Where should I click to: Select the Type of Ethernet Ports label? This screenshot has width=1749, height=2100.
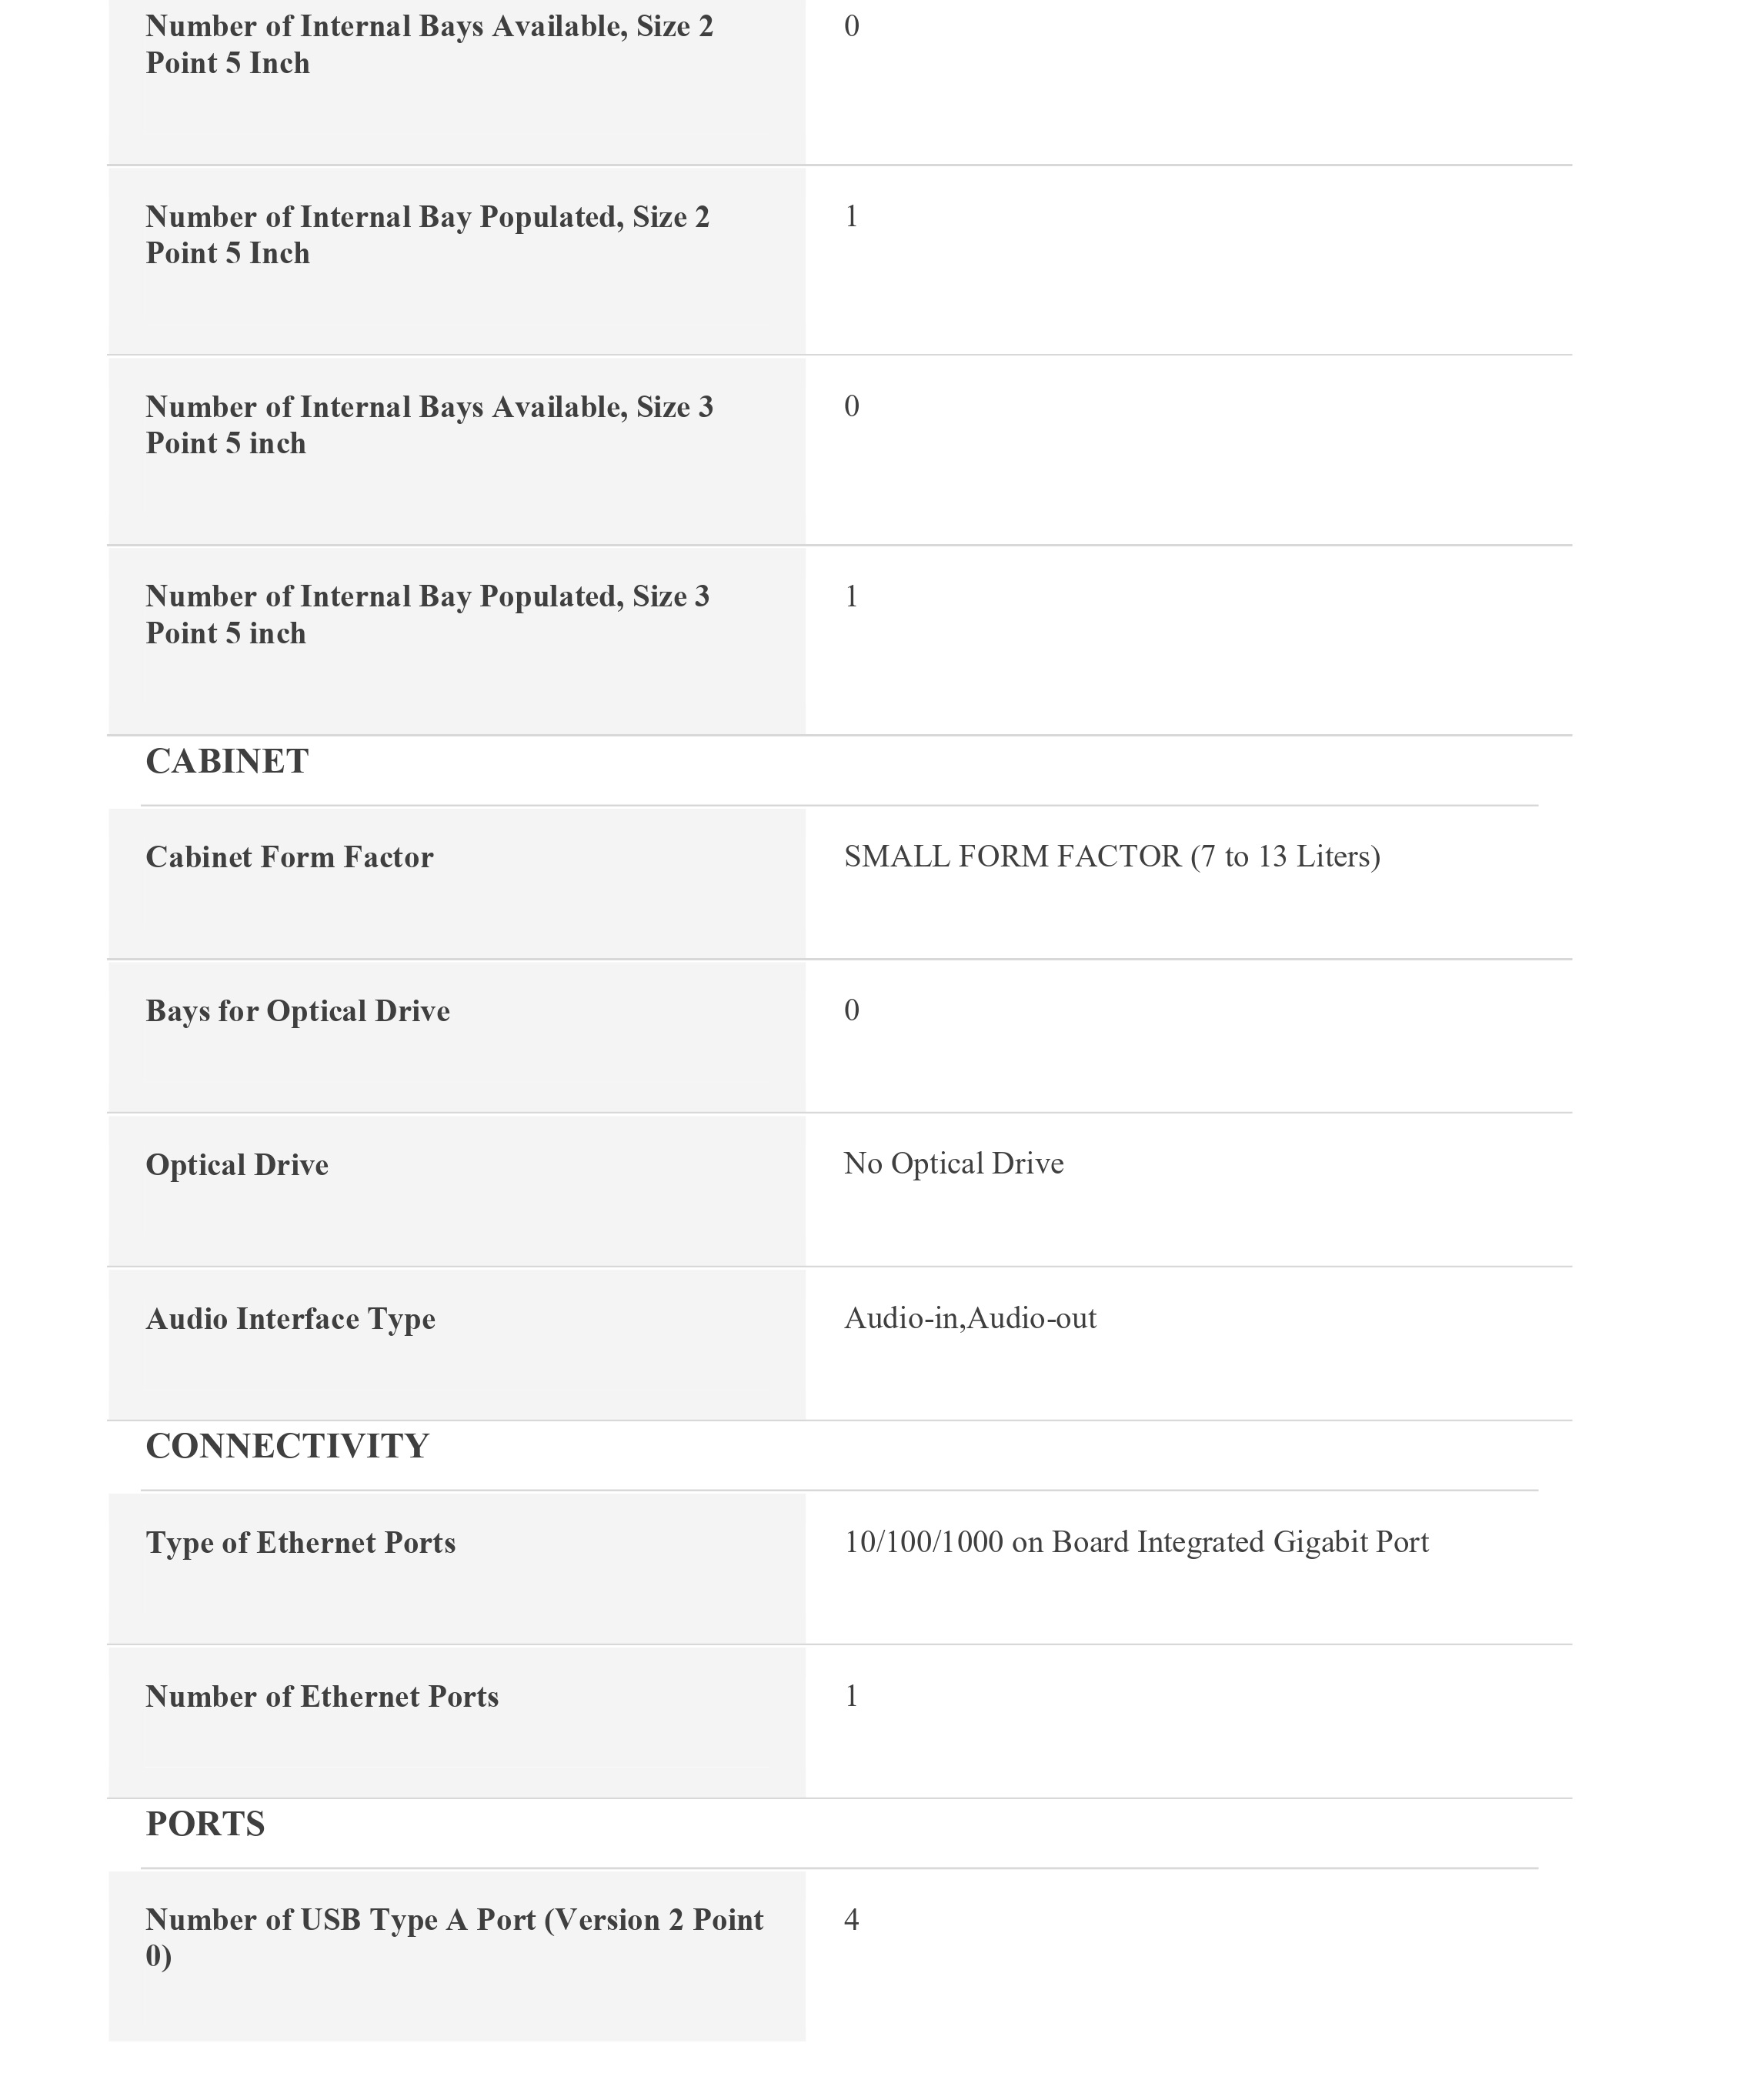coord(300,1543)
